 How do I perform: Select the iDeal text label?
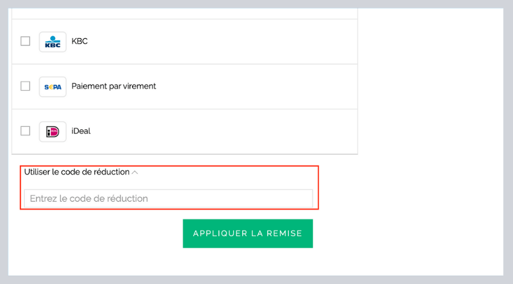[81, 131]
